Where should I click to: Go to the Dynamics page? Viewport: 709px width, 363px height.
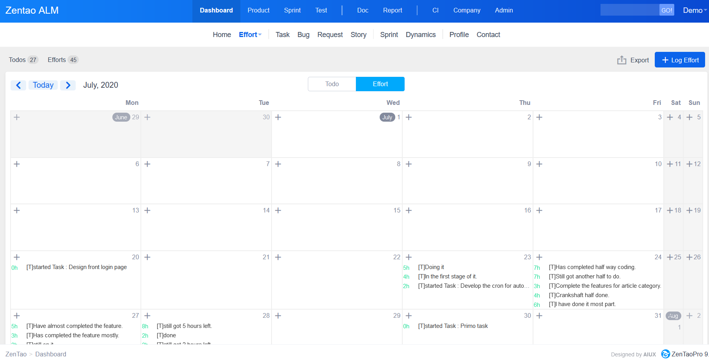[420, 35]
